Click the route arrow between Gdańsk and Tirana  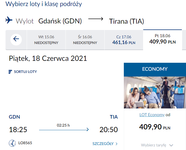tap(95, 19)
